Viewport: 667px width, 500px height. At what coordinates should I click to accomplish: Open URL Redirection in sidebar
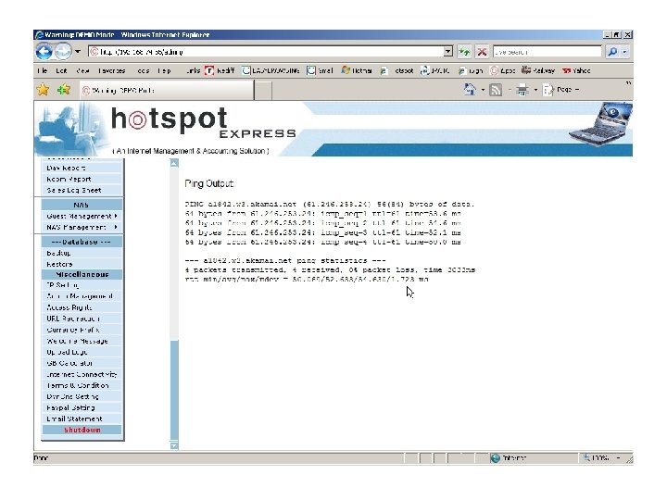coord(82,318)
